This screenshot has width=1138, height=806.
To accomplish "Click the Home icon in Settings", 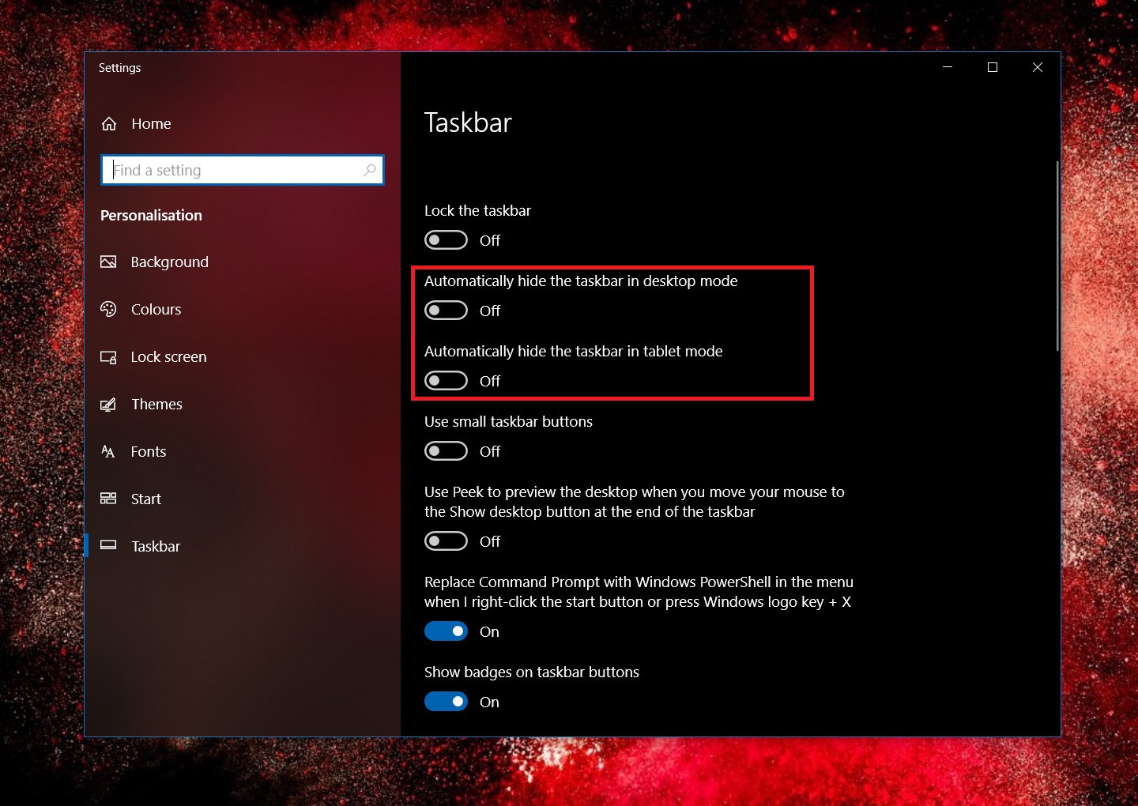I will click(109, 123).
